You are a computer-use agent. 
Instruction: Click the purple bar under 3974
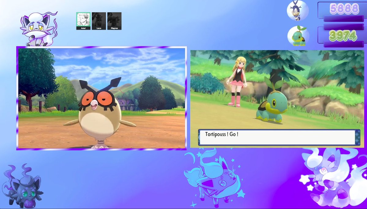[344, 44]
